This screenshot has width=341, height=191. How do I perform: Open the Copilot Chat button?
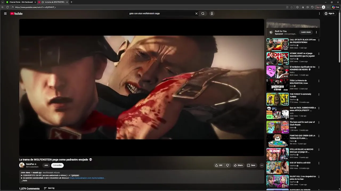coord(335,7)
